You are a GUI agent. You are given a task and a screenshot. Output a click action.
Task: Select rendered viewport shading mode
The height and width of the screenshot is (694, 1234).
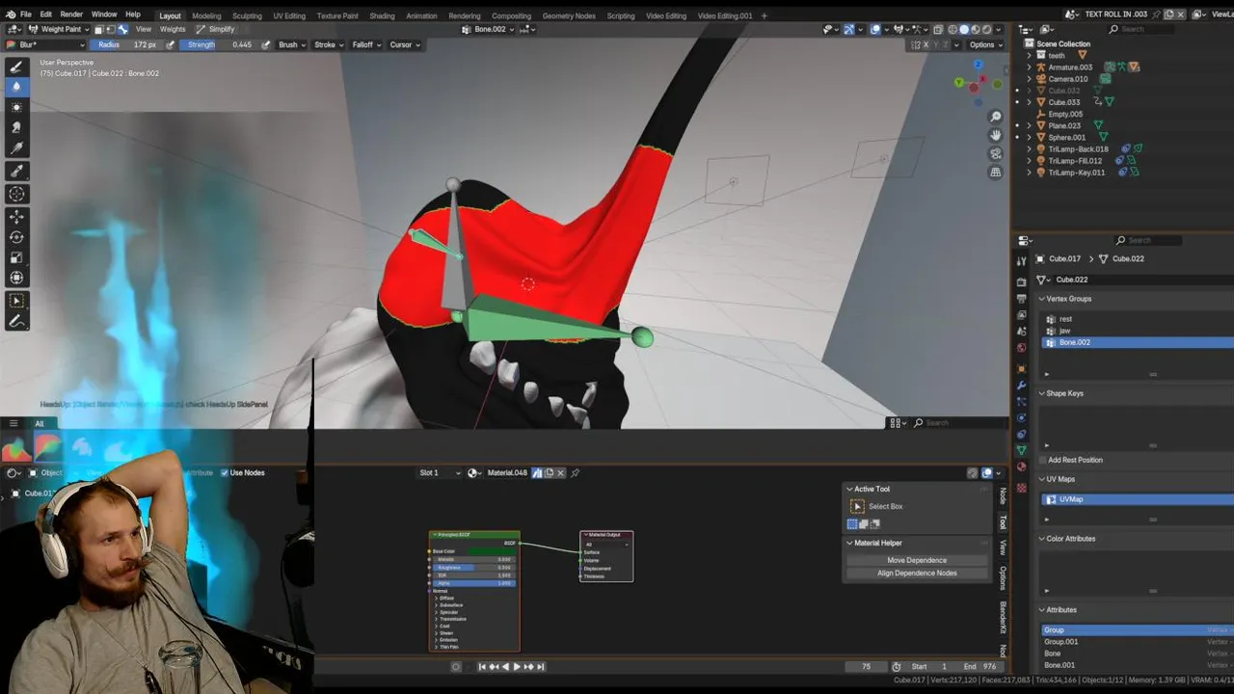(x=986, y=29)
